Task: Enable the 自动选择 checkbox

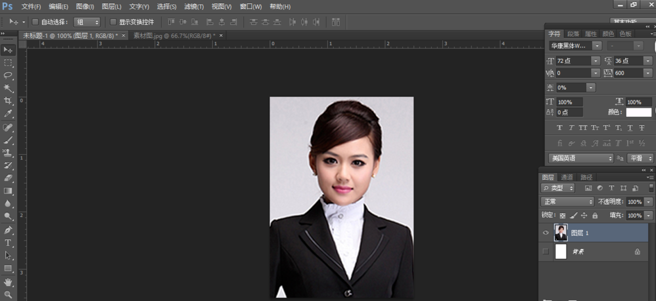Action: (x=35, y=22)
